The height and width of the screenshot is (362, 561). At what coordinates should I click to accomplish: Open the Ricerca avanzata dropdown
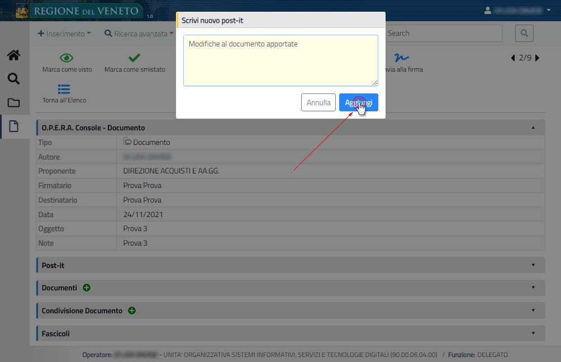click(139, 34)
